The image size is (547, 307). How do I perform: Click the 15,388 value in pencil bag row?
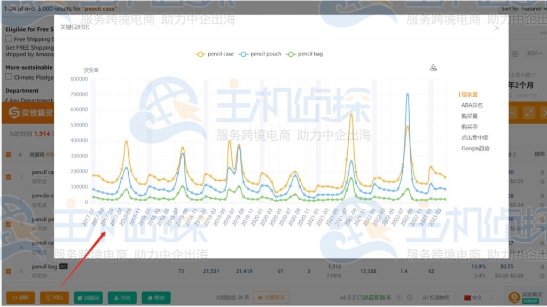[x=369, y=271]
